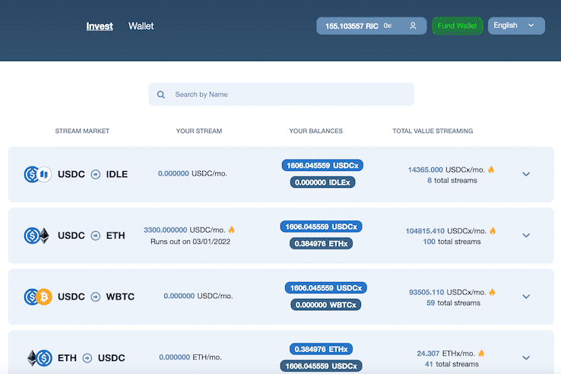Click the arrow icon between USDC and IDLE
Image resolution: width=561 pixels, height=374 pixels.
pos(96,174)
